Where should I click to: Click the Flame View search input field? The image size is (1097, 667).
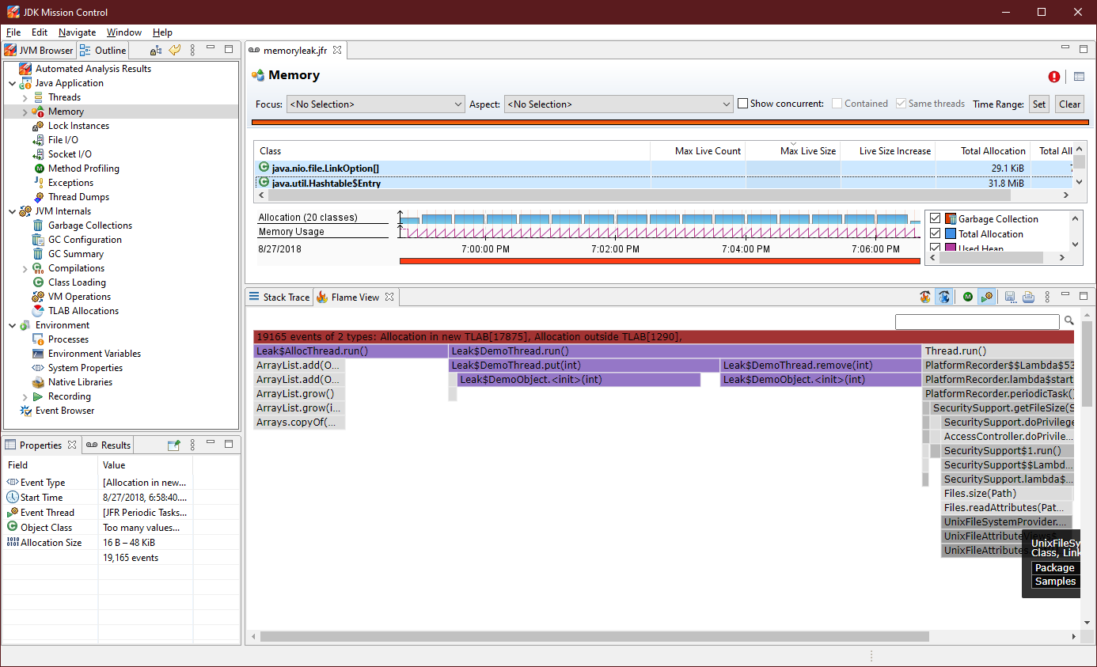click(x=977, y=322)
